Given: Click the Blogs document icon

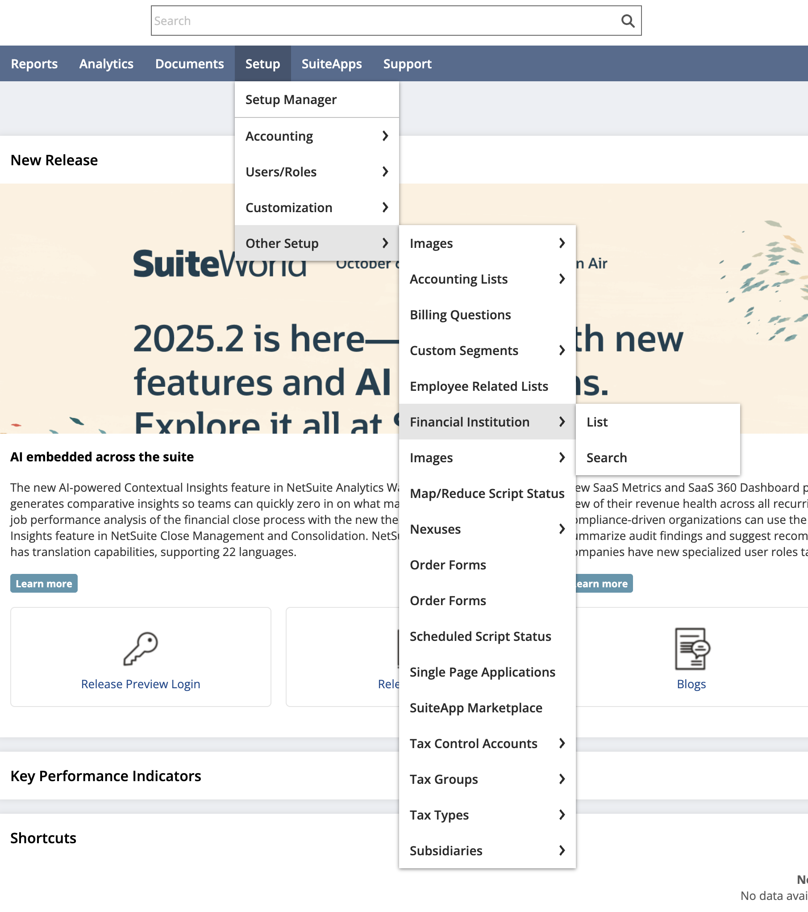Looking at the screenshot, I should tap(691, 648).
